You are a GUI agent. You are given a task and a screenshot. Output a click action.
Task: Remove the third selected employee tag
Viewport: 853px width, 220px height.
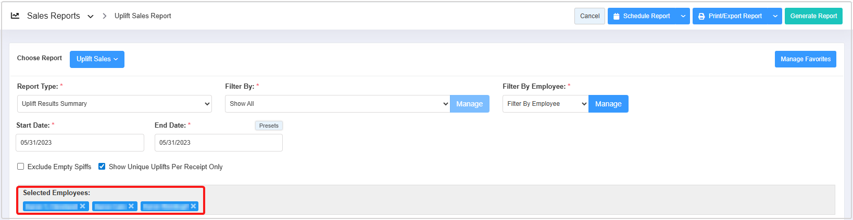194,207
